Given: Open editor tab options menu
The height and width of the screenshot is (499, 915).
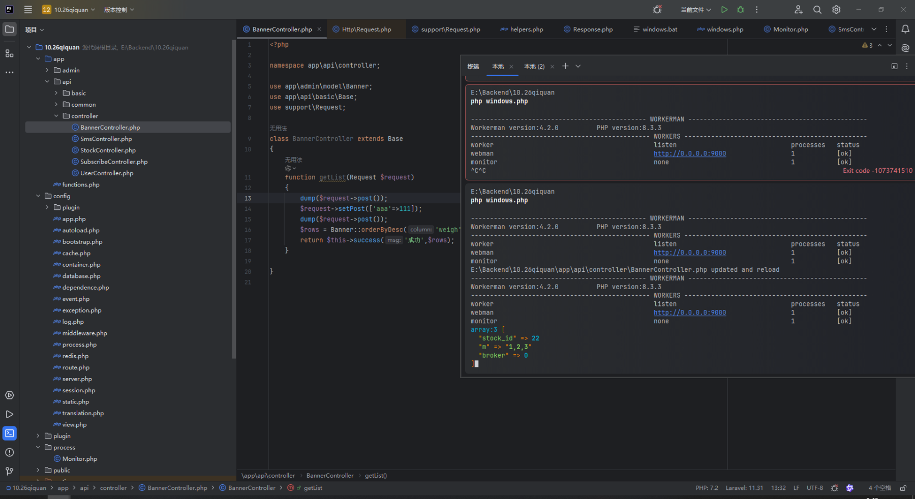Looking at the screenshot, I should pos(887,29).
